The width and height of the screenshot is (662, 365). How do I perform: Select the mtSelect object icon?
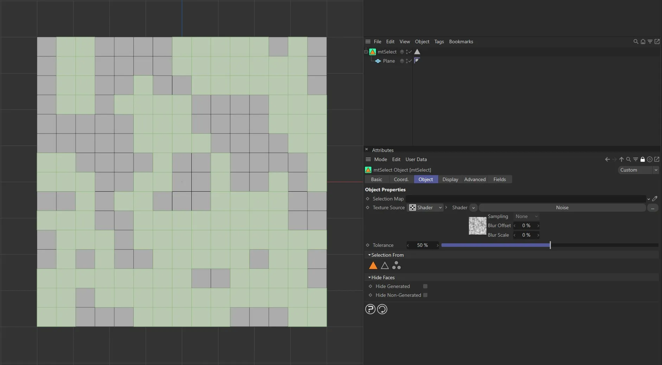372,52
